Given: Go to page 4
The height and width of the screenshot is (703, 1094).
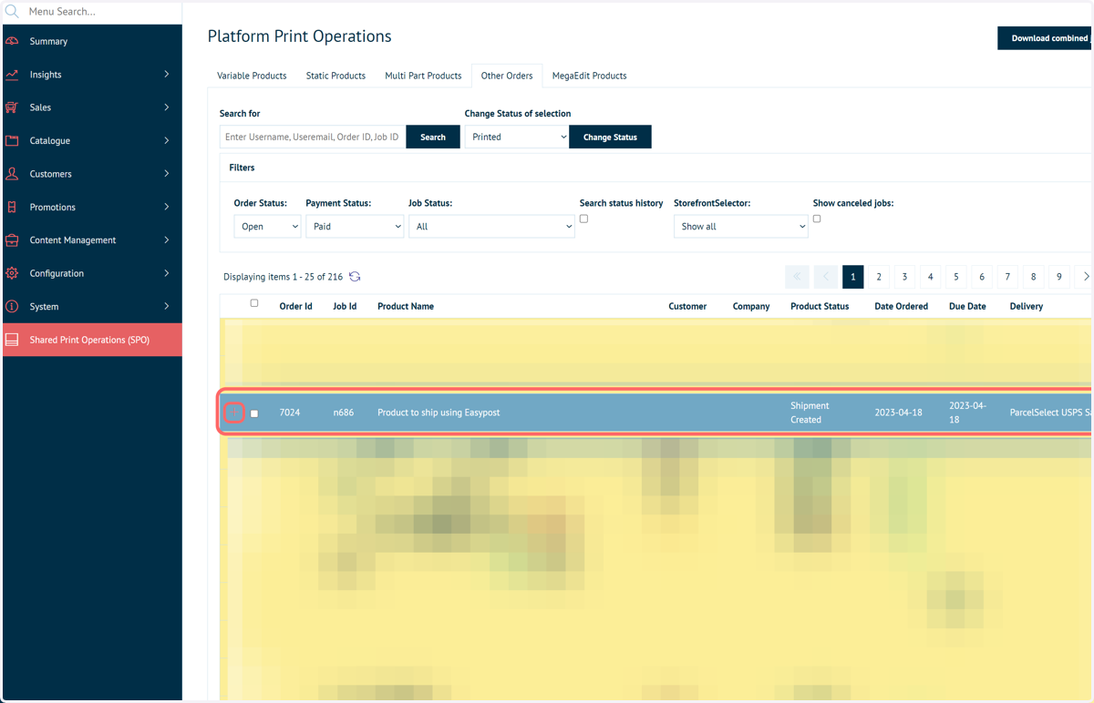Looking at the screenshot, I should click(930, 277).
